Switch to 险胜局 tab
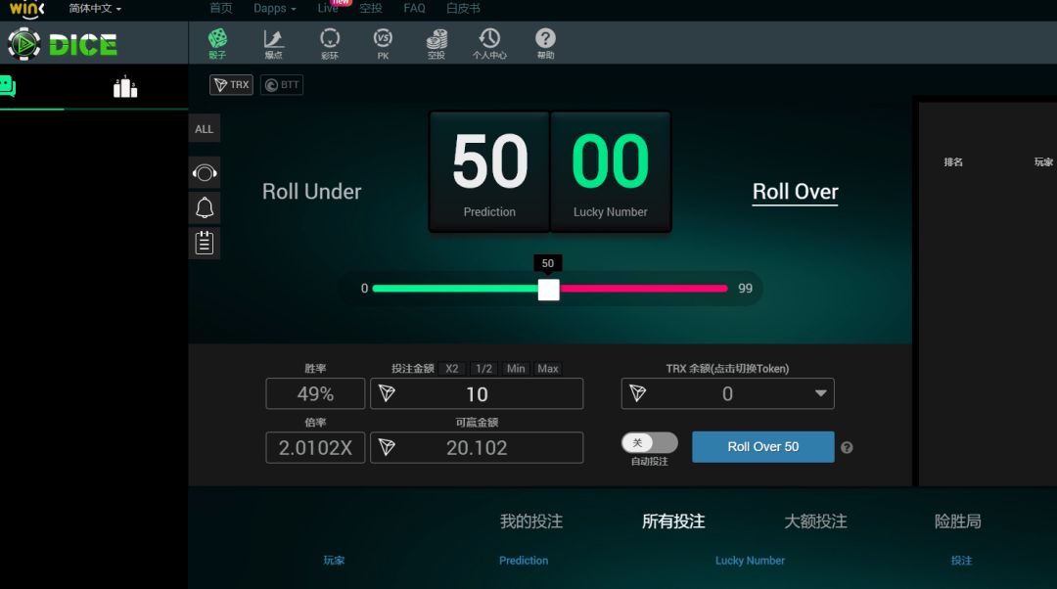 958,521
